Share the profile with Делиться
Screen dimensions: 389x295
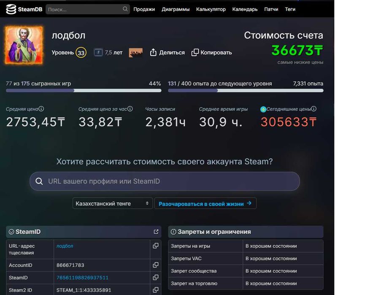click(x=167, y=53)
